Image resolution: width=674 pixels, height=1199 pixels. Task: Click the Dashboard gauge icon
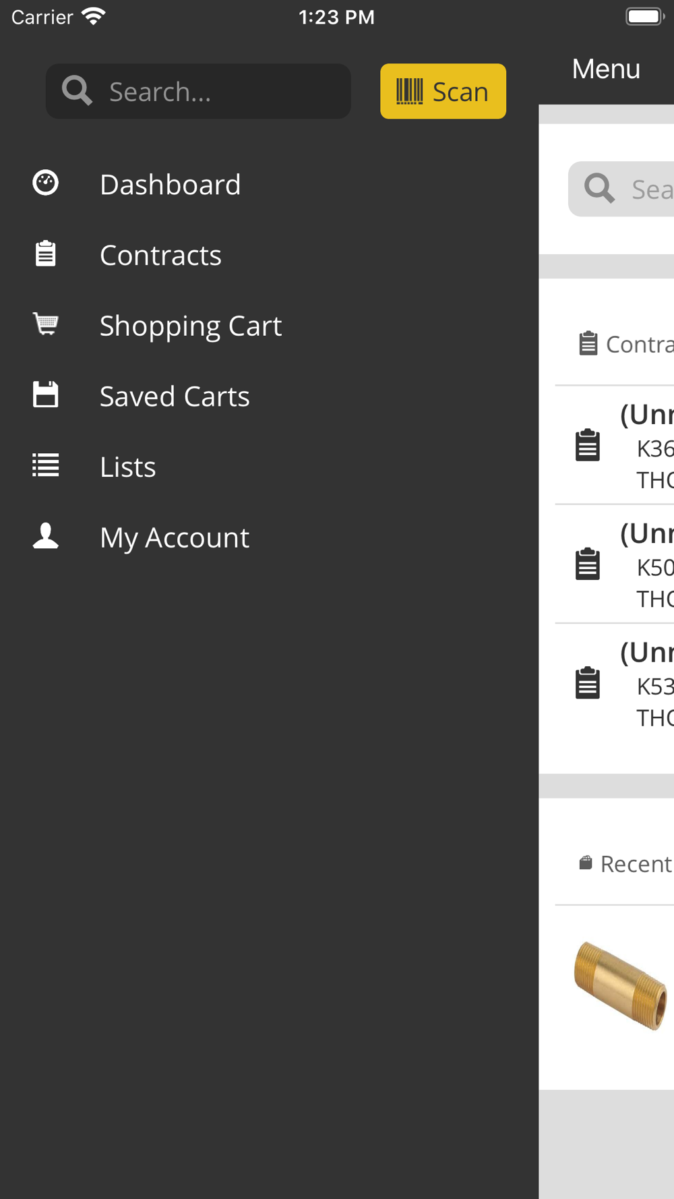[x=46, y=183]
